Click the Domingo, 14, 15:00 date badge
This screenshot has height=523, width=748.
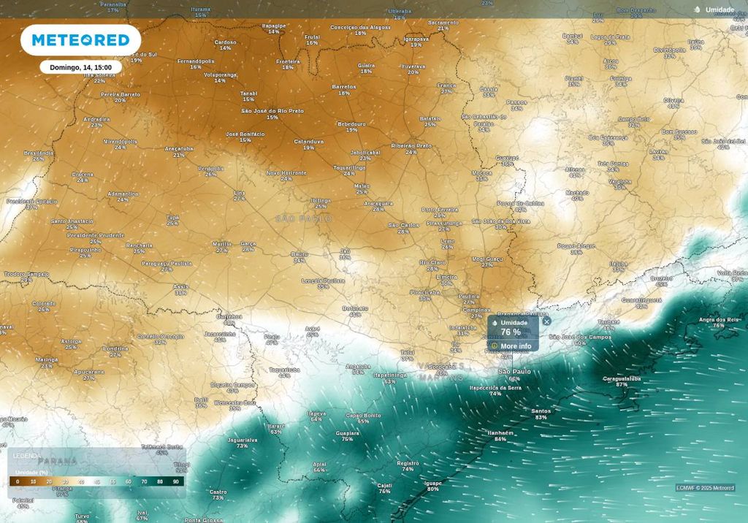tap(80, 67)
